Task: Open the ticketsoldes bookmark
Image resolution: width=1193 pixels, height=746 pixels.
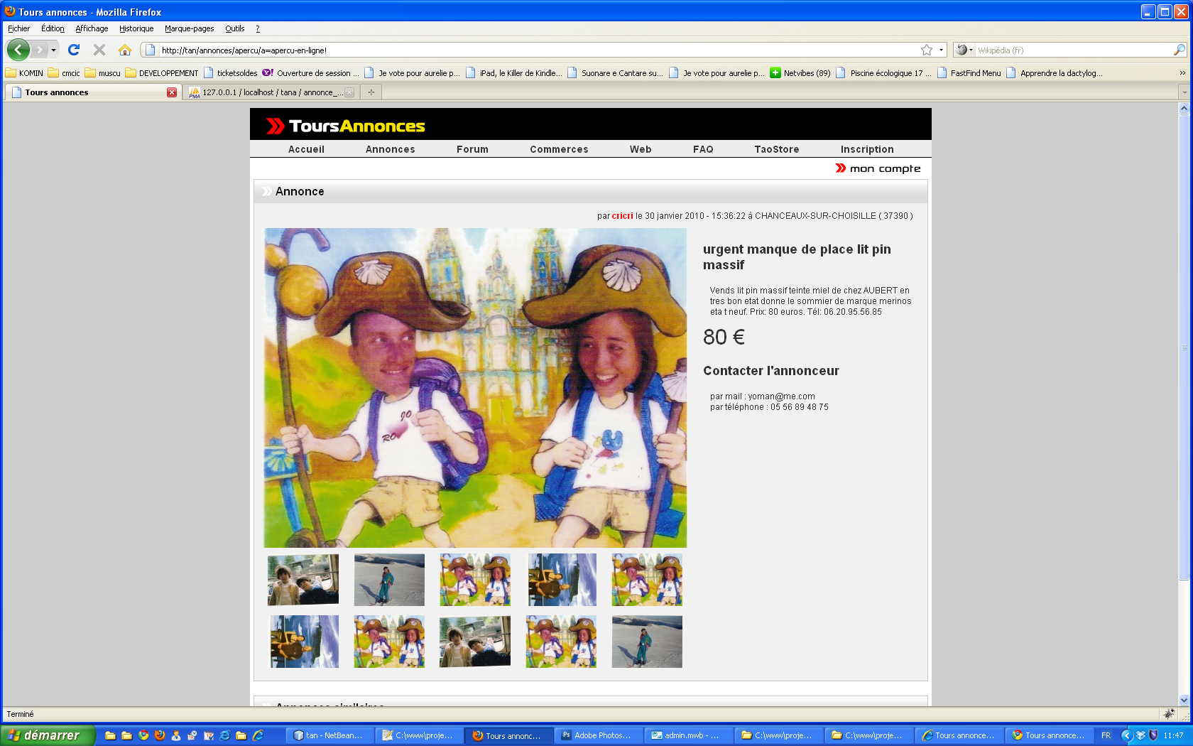Action: [231, 72]
